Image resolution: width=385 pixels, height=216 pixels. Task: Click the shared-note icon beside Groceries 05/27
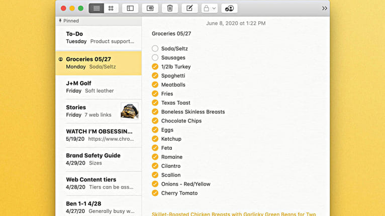(61, 59)
